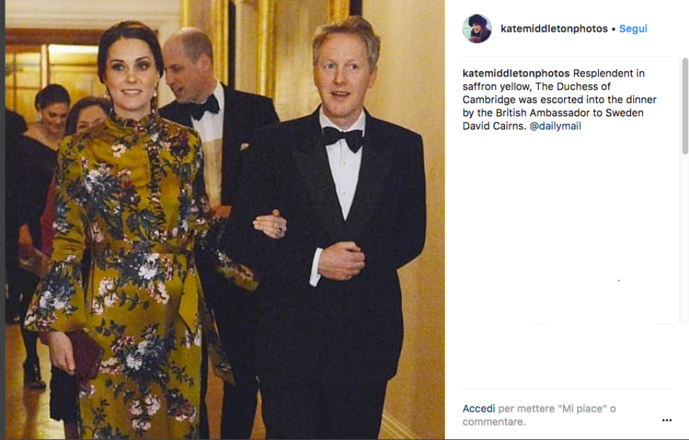
Task: Click the linked arm hand with ring
Action: click(270, 224)
